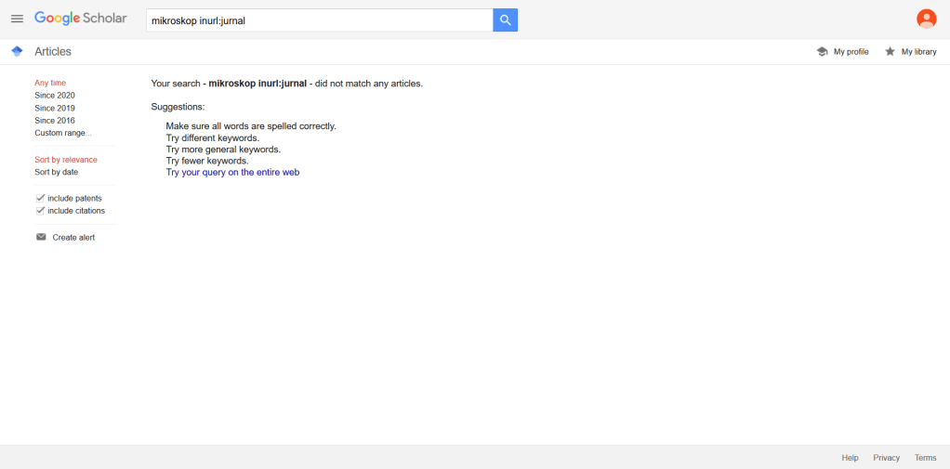Select the Since 2016 filter

click(x=55, y=121)
